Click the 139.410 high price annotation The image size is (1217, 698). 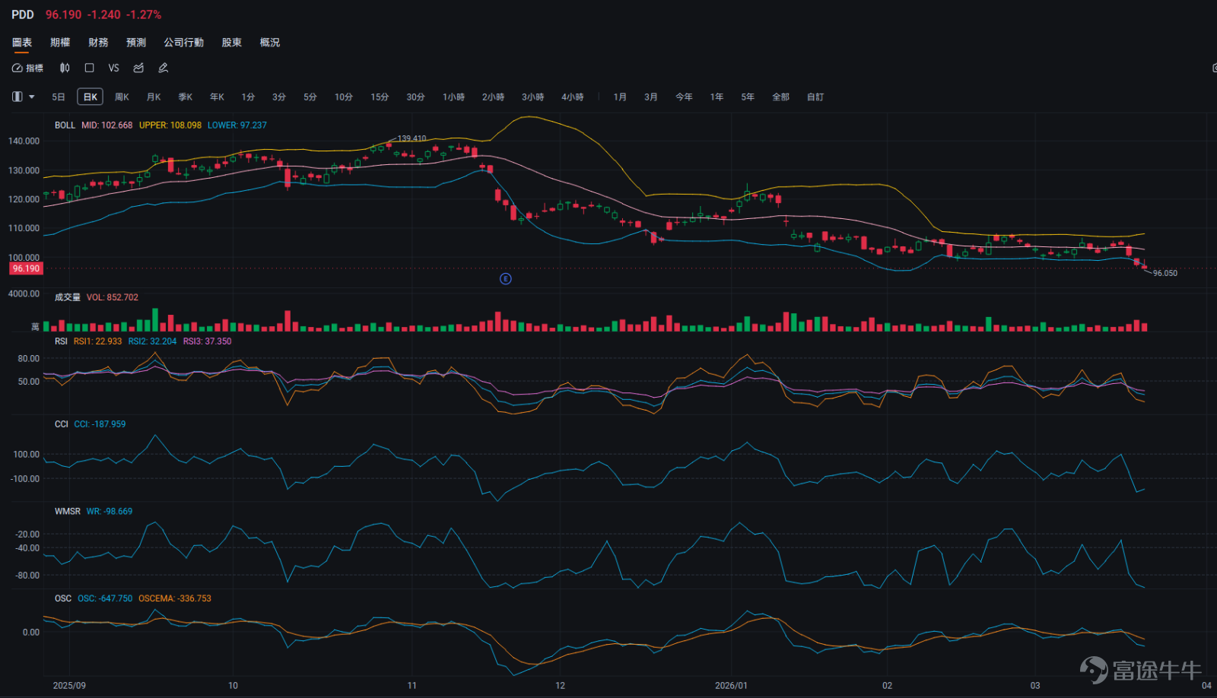coord(411,138)
